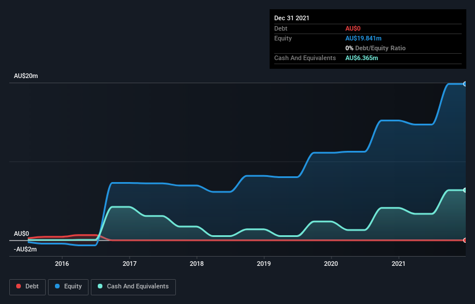Image resolution: width=475 pixels, height=304 pixels.
Task: Click the teal Cash legend dot
Action: click(x=100, y=286)
